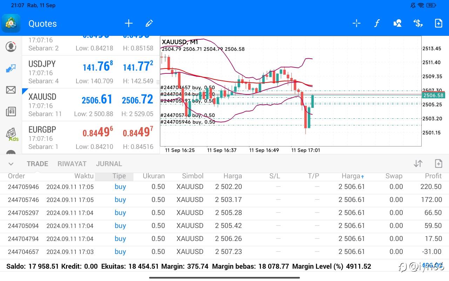Select the XAUUSD quote row
Viewport: 449px width, 281px height.
click(x=91, y=105)
